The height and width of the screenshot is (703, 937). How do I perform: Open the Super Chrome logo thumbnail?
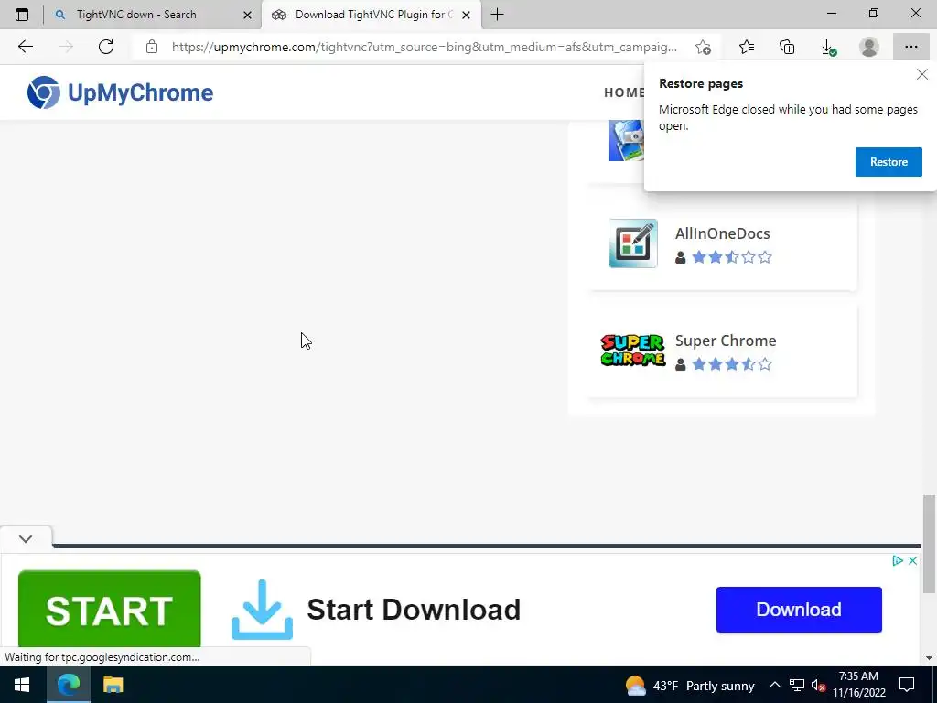pos(633,351)
